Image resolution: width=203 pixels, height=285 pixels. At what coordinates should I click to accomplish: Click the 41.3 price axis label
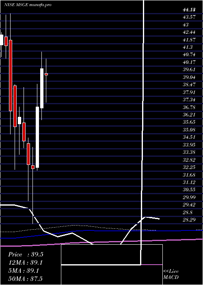(x=188, y=47)
